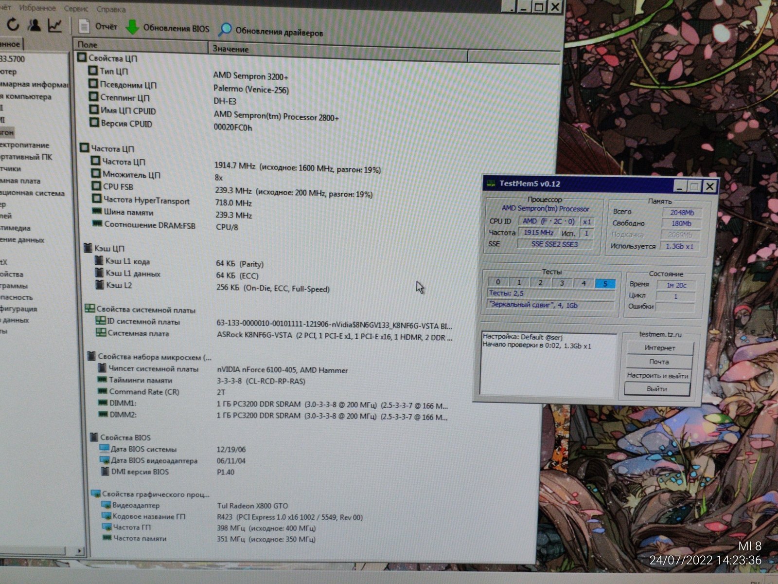Image resolution: width=778 pixels, height=584 pixels.
Task: Open the Избранное menu
Action: click(x=37, y=8)
